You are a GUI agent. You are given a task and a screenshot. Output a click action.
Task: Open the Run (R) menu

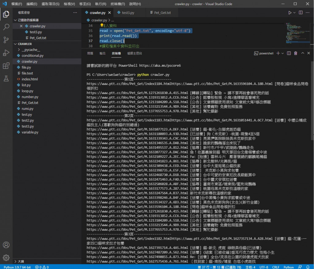click(x=101, y=4)
